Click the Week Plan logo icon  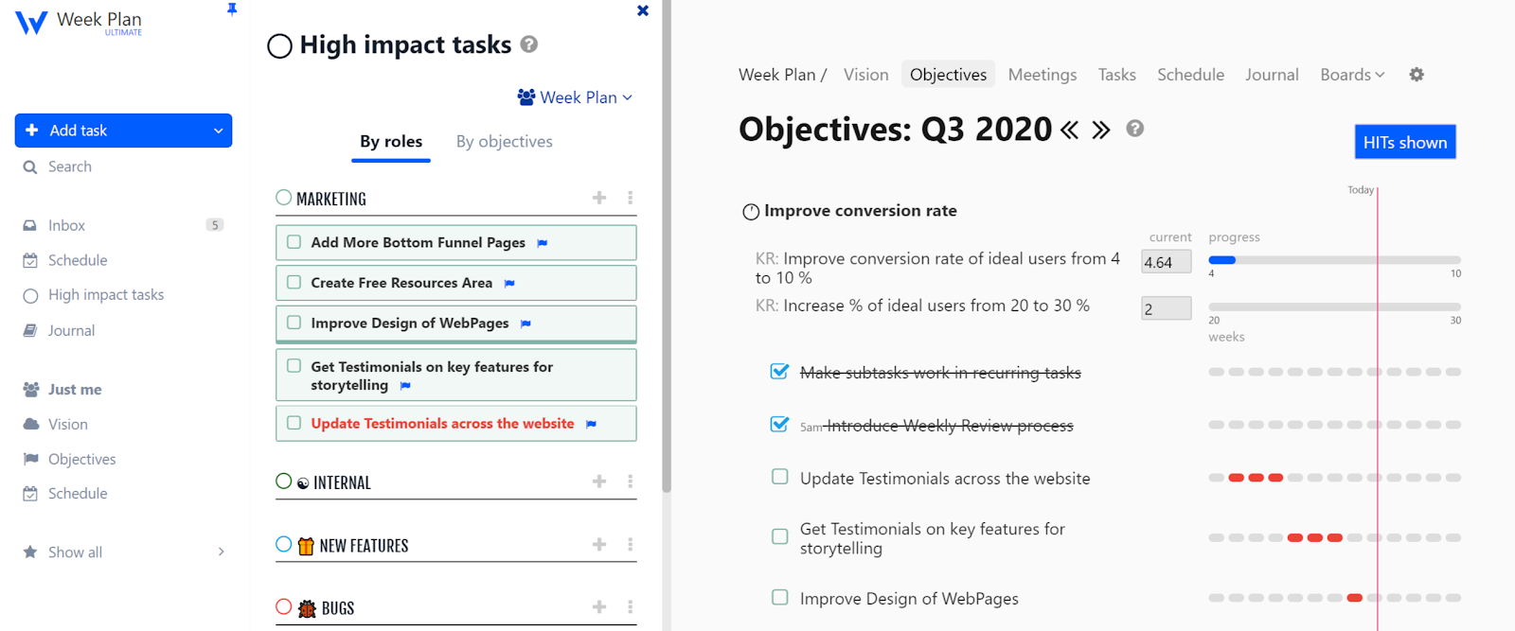[x=30, y=23]
